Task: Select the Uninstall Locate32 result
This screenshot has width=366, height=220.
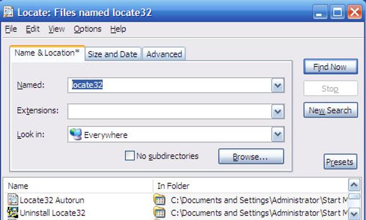Action: pyautogui.click(x=53, y=213)
